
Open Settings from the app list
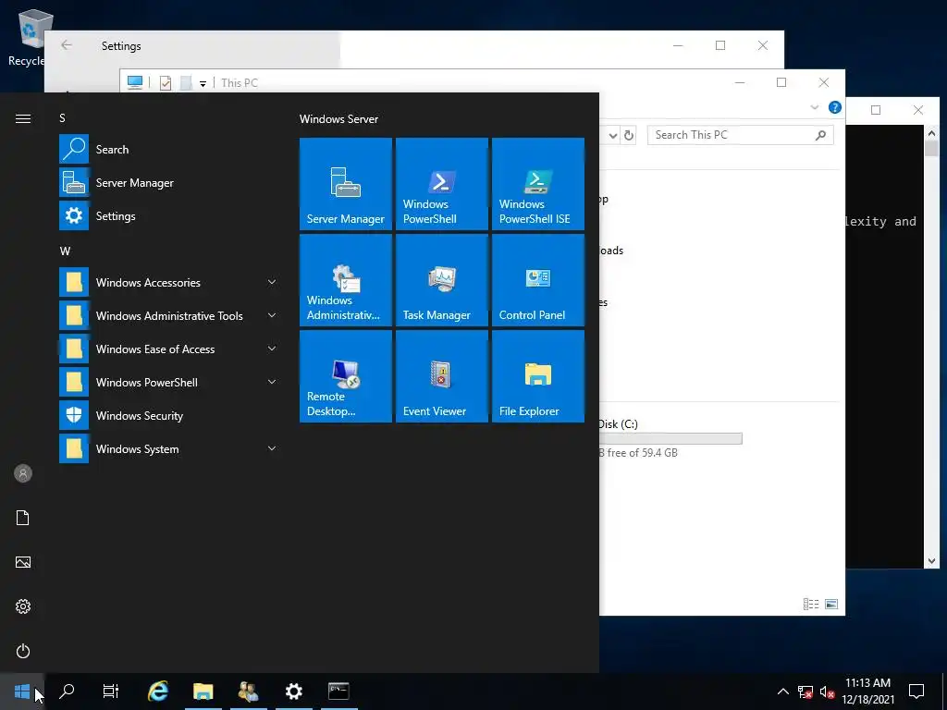click(169, 215)
